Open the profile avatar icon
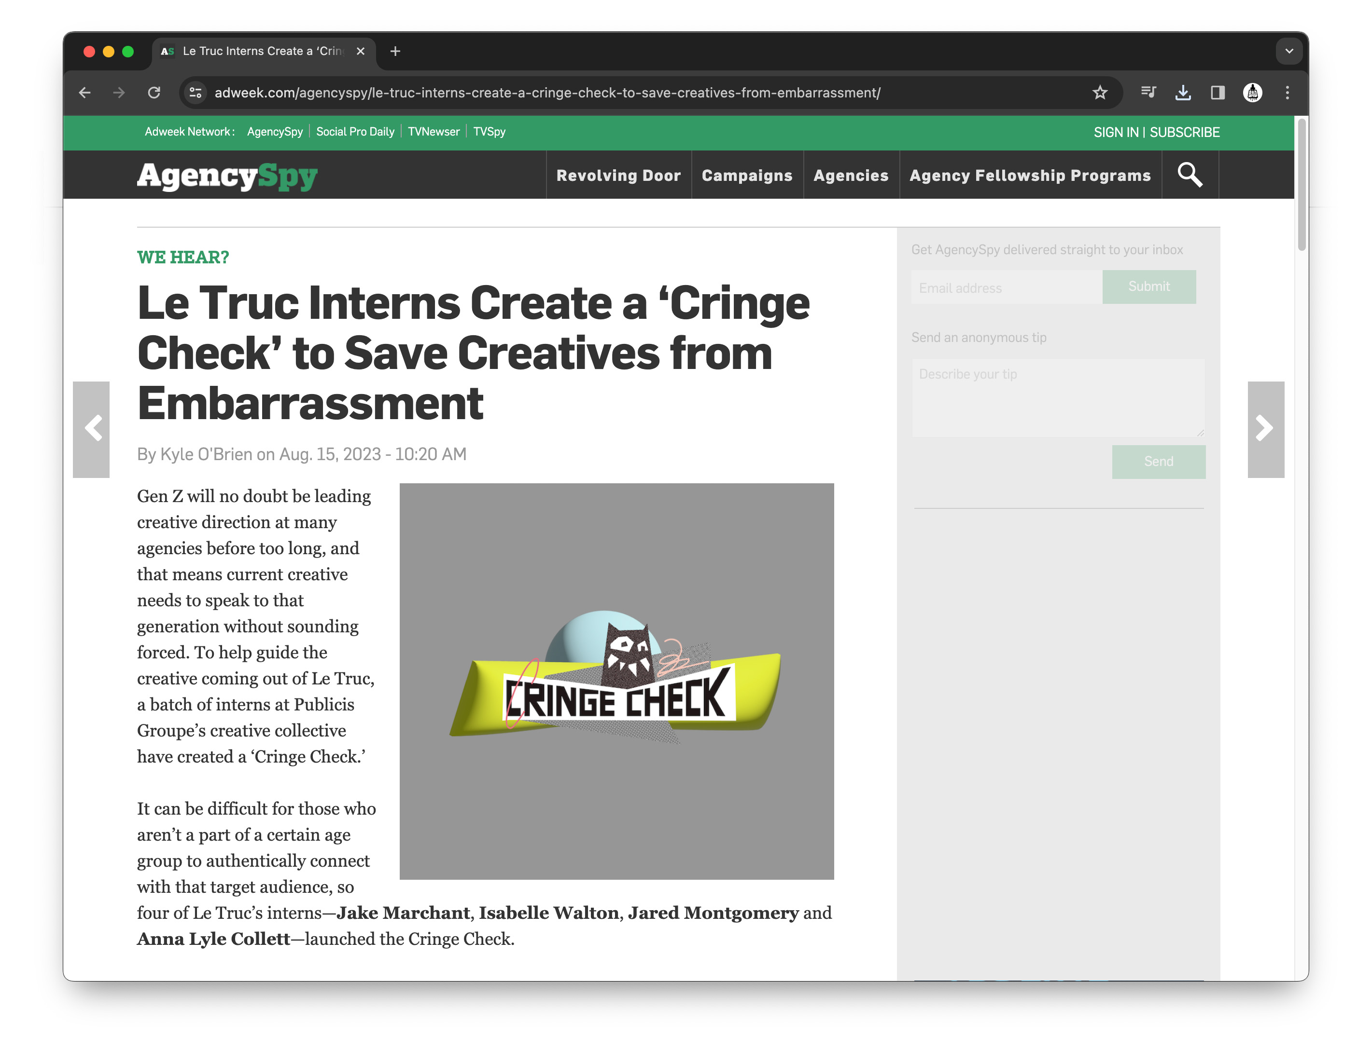This screenshot has width=1372, height=1064. pos(1253,93)
